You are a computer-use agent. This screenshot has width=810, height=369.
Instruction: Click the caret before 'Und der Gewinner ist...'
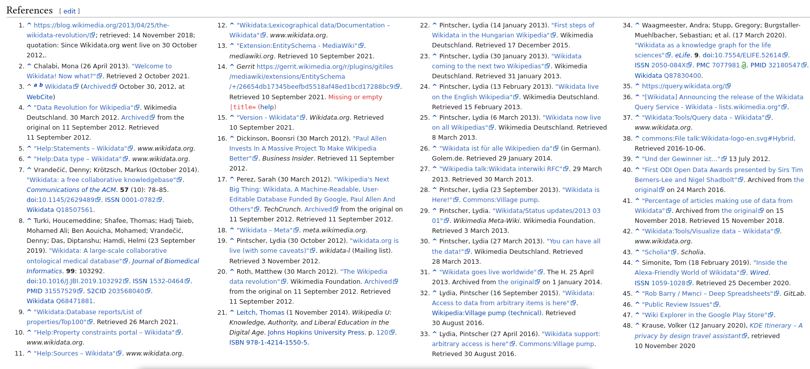coord(637,159)
